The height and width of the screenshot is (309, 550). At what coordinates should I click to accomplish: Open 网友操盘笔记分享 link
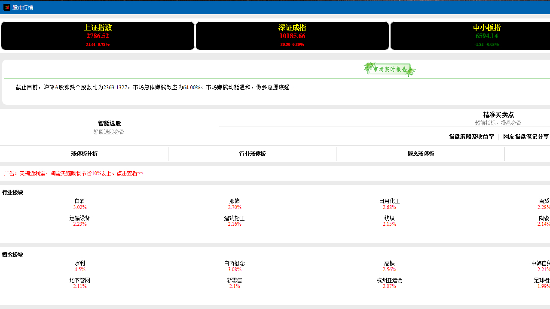pyautogui.click(x=526, y=136)
